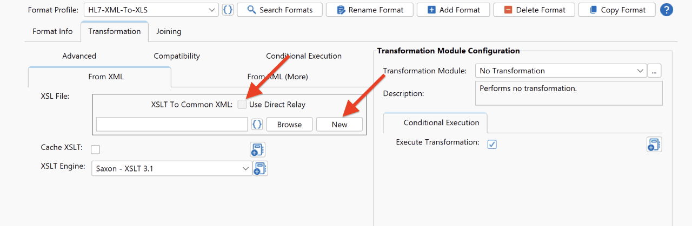Screen dimensions: 692x226
Task: Click the settings icon beside Execute Transformation
Action: pos(654,145)
